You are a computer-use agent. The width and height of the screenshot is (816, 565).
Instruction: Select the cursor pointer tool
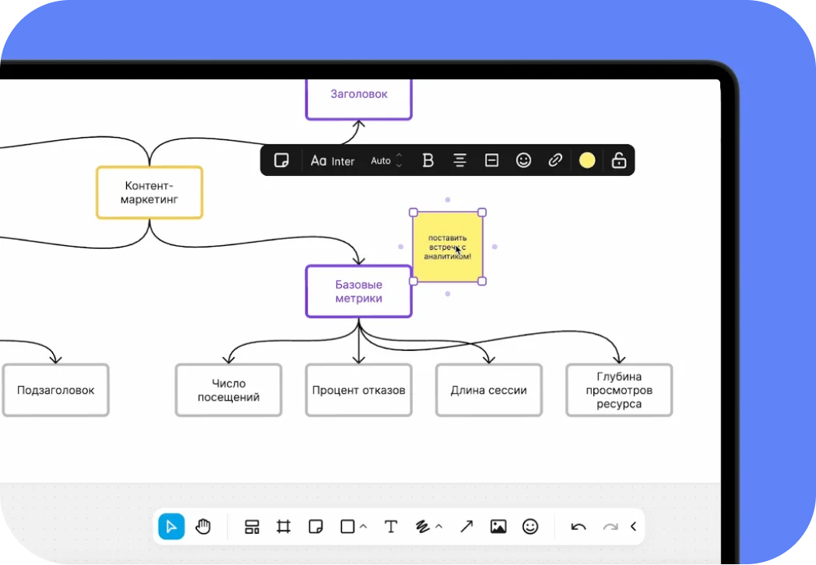tap(171, 527)
